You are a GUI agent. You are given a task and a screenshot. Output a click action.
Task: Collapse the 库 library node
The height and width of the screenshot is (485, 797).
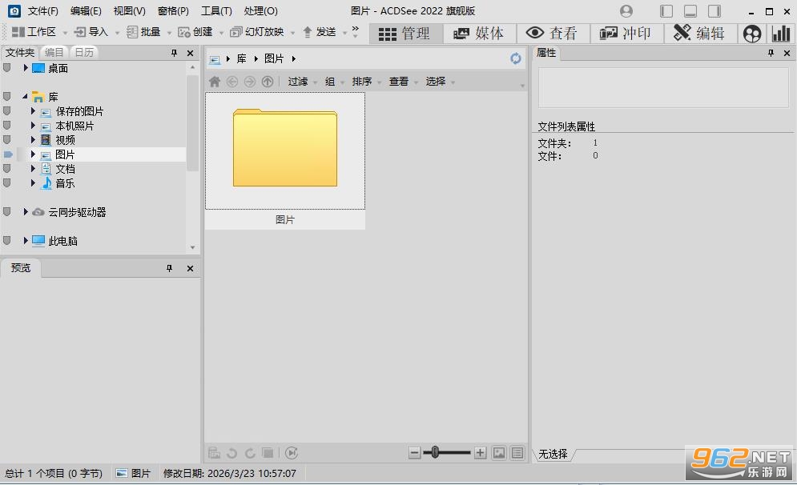[25, 96]
